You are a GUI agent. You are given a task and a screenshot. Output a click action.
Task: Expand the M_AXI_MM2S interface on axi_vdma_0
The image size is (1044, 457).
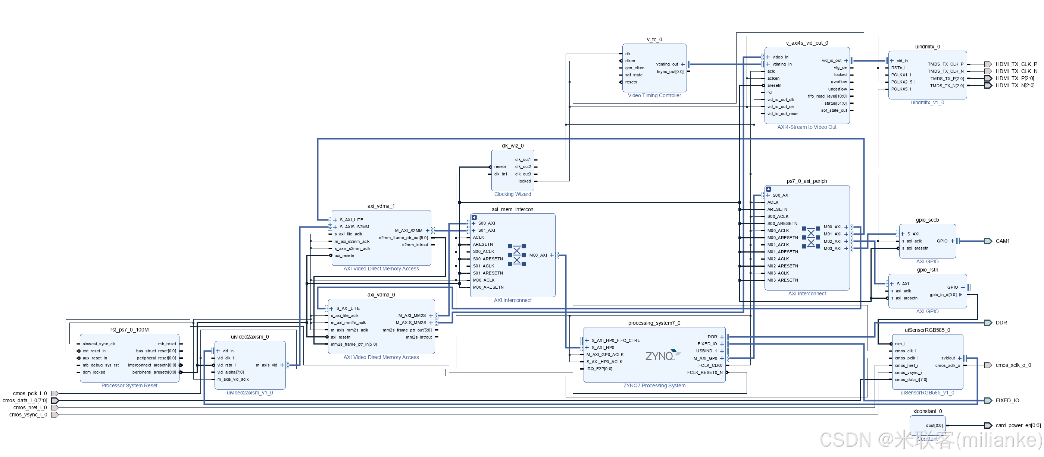[431, 315]
